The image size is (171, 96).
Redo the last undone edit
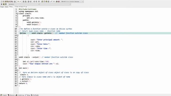[20, 2]
